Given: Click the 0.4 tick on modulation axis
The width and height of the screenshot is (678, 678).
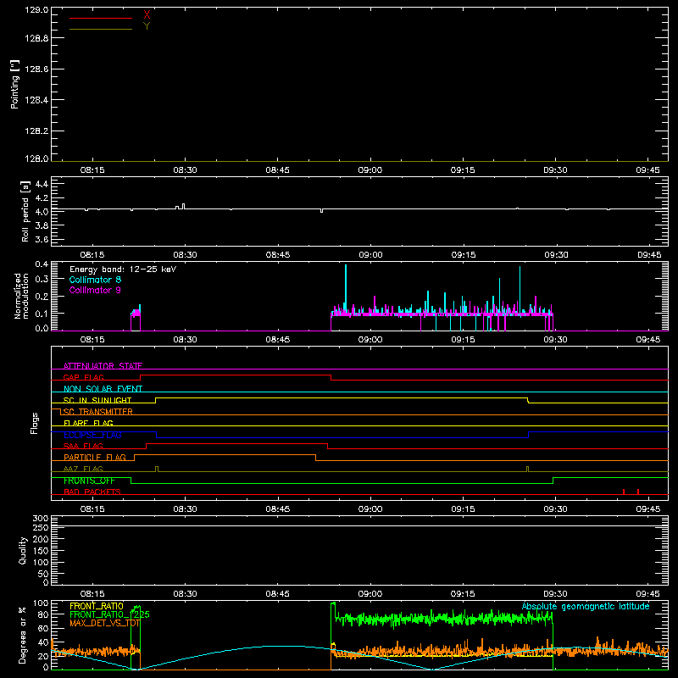Looking at the screenshot, I should coord(42,264).
